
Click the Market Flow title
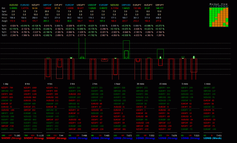(218, 4)
